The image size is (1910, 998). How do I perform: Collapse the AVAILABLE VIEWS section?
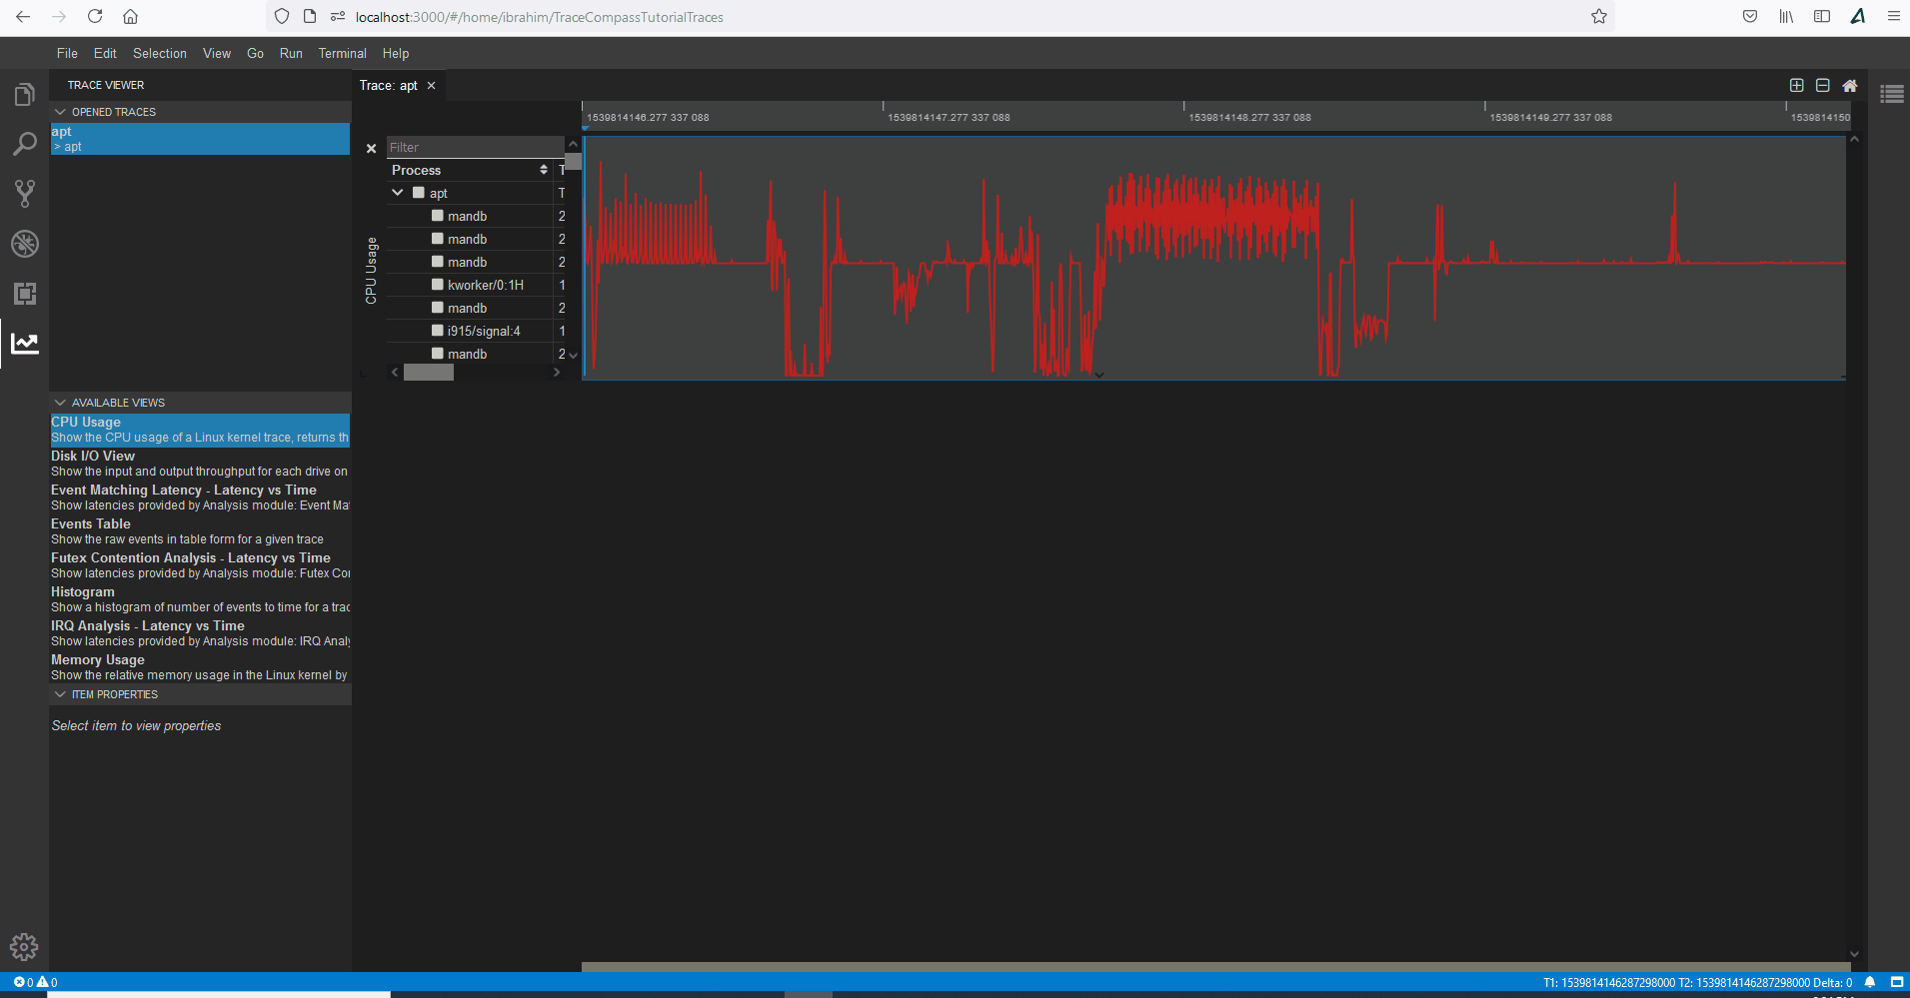(60, 402)
